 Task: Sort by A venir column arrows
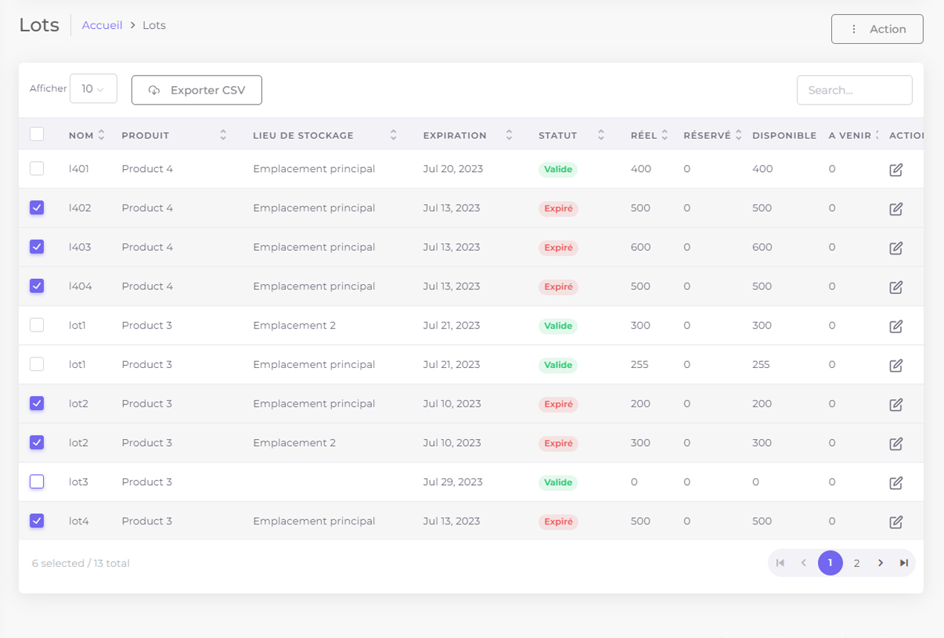[877, 135]
